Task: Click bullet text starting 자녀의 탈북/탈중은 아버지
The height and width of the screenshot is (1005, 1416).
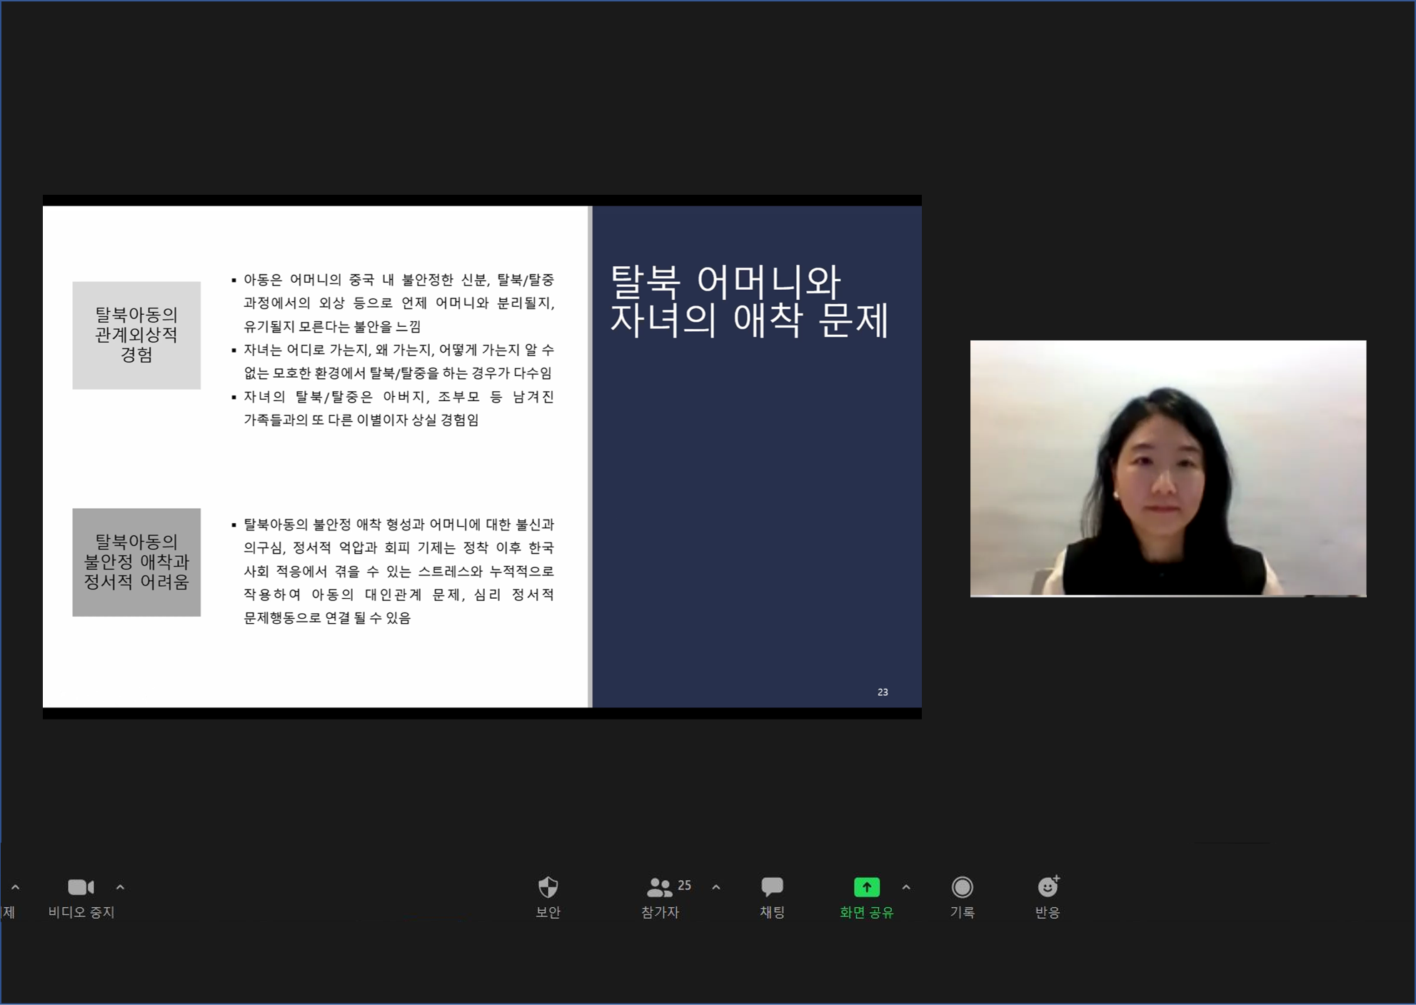Action: point(398,408)
